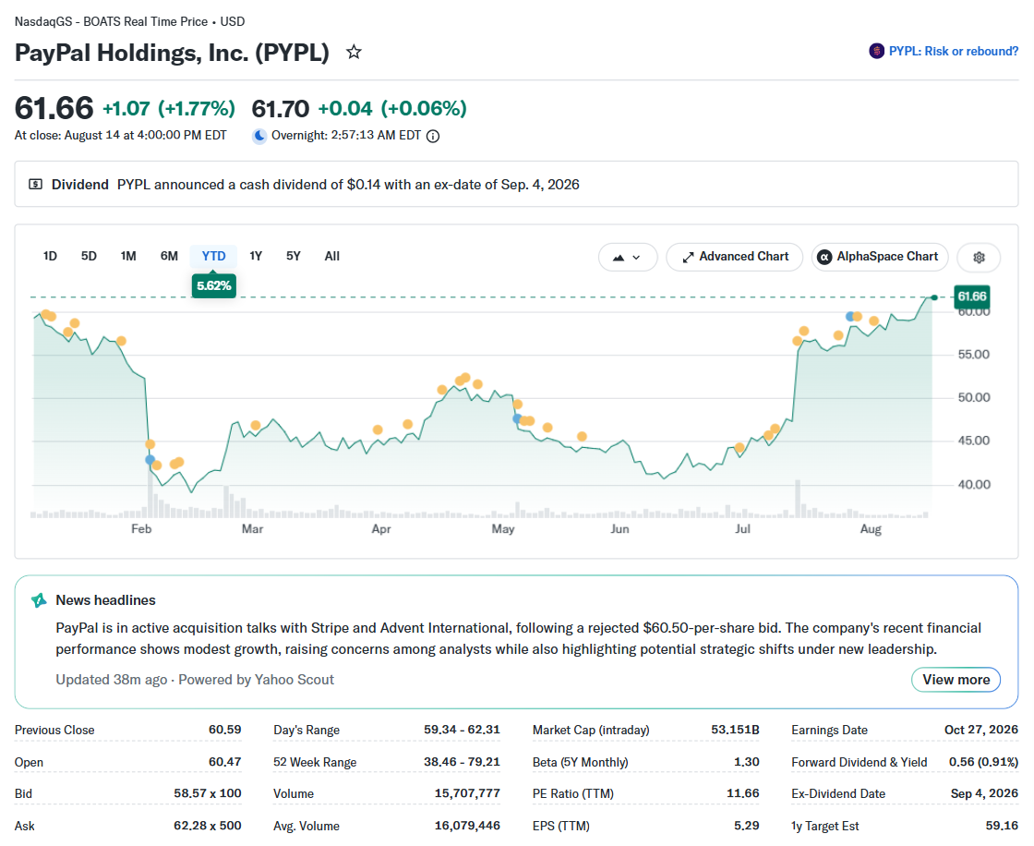Image resolution: width=1034 pixels, height=846 pixels.
Task: Click the Ask value 62.28 x 500
Action: coord(208,826)
